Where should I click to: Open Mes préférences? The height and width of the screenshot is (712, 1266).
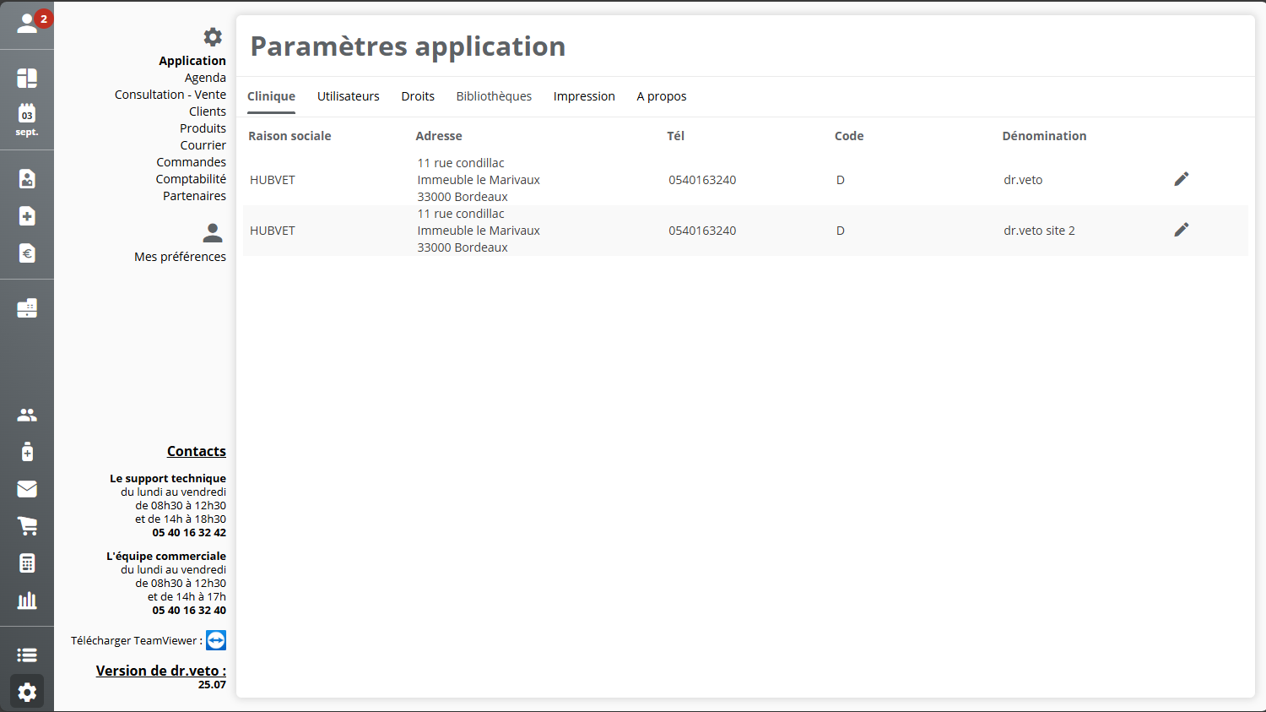(180, 257)
